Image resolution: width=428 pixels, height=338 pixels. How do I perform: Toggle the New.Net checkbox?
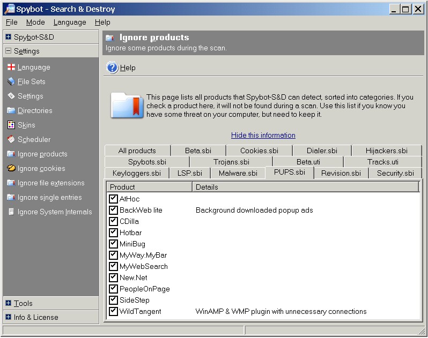[x=113, y=277]
